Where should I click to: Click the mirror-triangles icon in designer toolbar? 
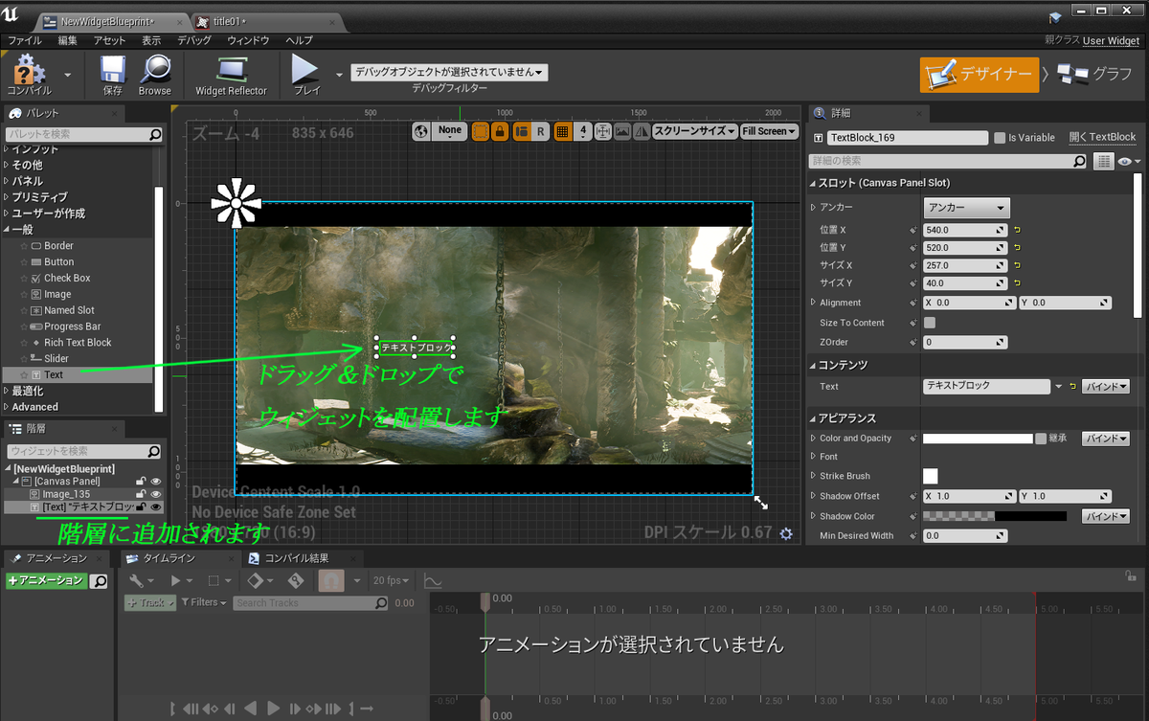[x=642, y=131]
